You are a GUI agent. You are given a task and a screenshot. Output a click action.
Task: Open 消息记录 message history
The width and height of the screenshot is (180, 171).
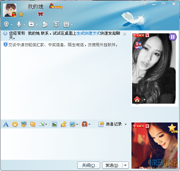click(x=110, y=124)
